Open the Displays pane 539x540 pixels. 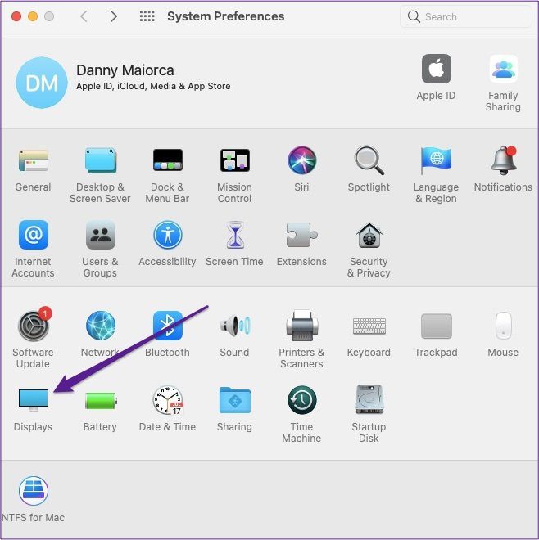tap(34, 400)
